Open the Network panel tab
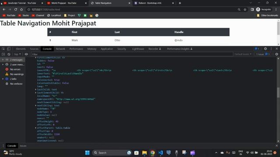 pyautogui.click(x=60, y=49)
